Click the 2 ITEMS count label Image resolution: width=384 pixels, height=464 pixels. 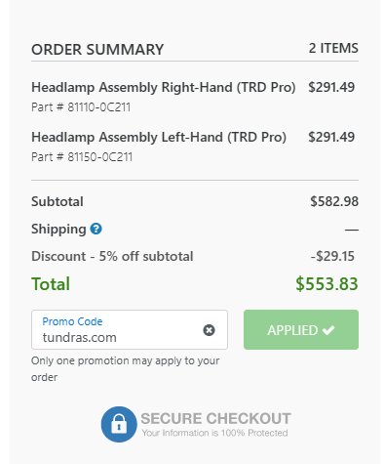[x=333, y=48]
